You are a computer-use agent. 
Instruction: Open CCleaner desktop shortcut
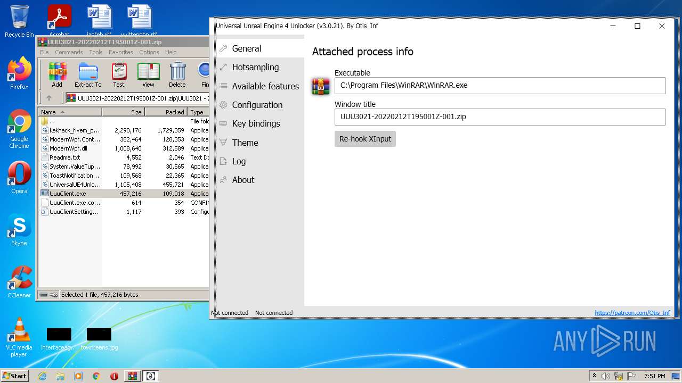click(19, 282)
